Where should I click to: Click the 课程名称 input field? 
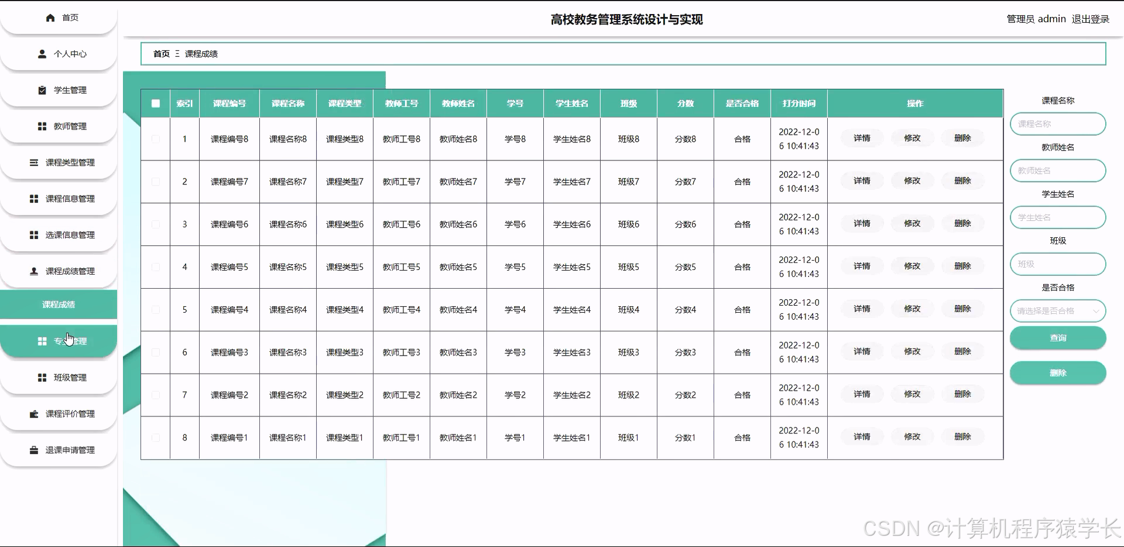(1057, 124)
